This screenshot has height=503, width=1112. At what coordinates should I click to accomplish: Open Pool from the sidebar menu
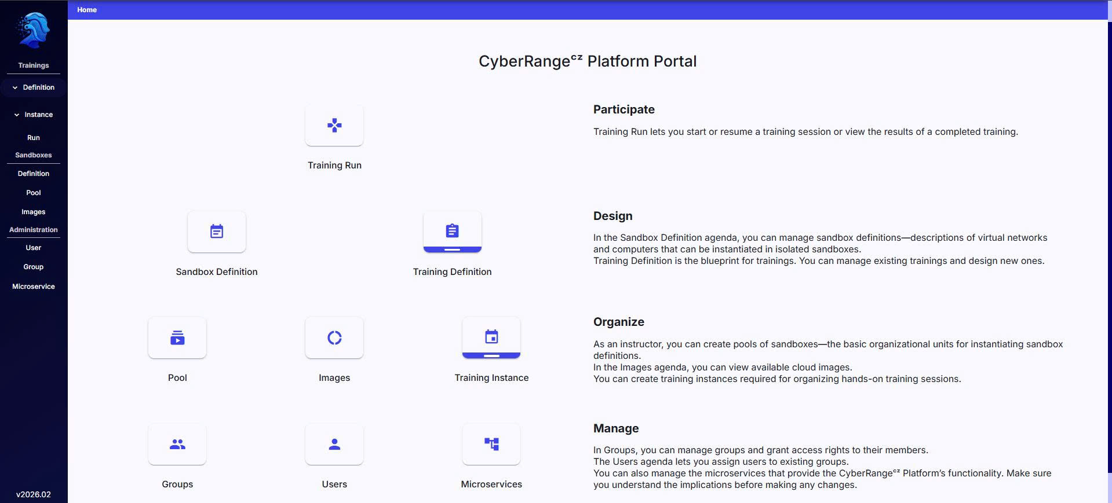pos(34,193)
